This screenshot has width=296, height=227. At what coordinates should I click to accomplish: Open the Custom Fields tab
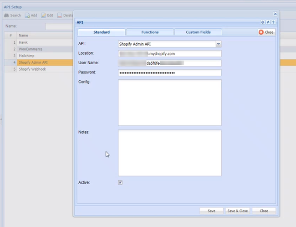198,32
